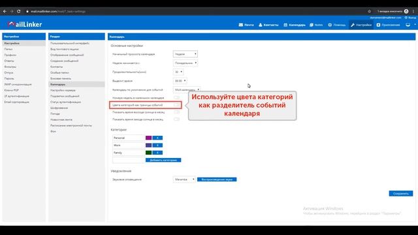This screenshot has height=235, width=418.
Task: Reload the page with browser refresh icon
Action: [19, 12]
